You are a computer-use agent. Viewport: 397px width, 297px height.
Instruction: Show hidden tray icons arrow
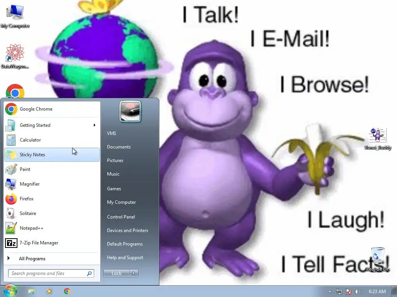(330, 292)
